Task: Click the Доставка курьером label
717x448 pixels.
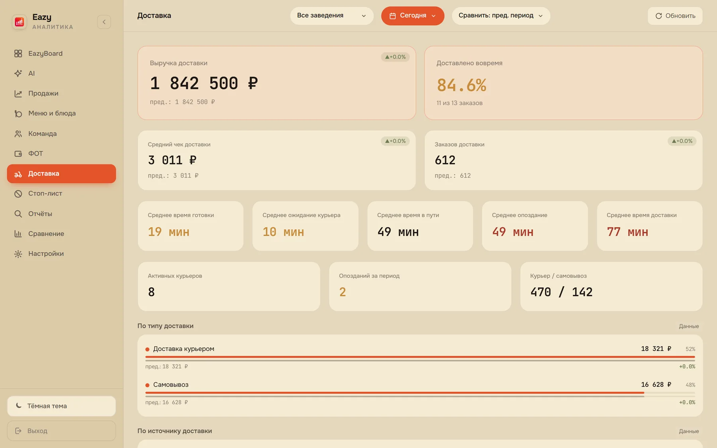Action: (184, 349)
